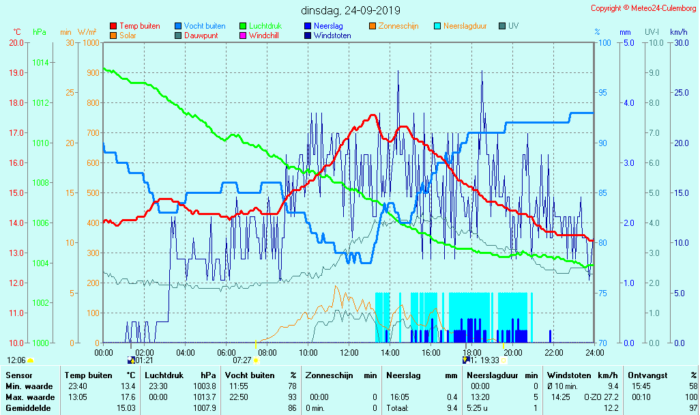
Task: Click the Zonneschijn legend label
Action: pyautogui.click(x=398, y=26)
